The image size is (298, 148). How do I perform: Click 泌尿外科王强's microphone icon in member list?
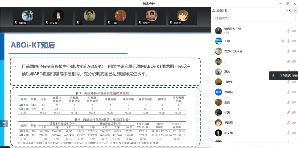pyautogui.click(x=288, y=31)
